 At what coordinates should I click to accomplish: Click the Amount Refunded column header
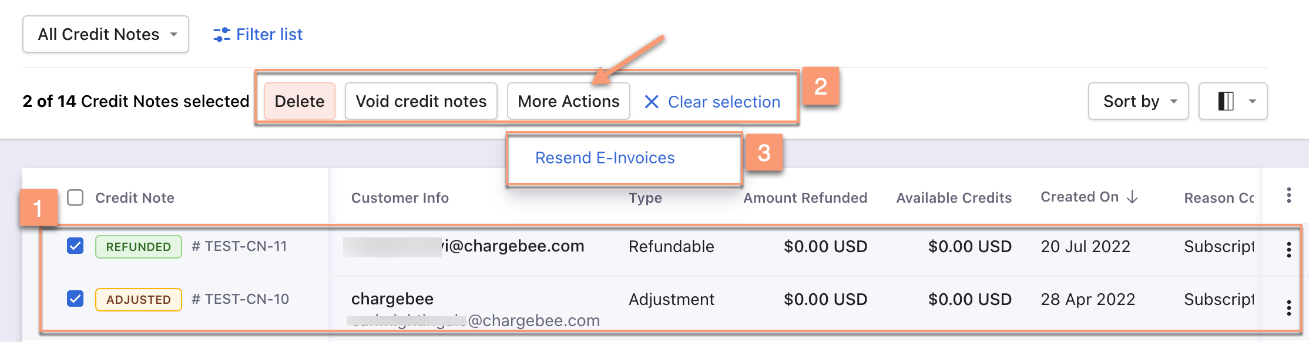805,198
